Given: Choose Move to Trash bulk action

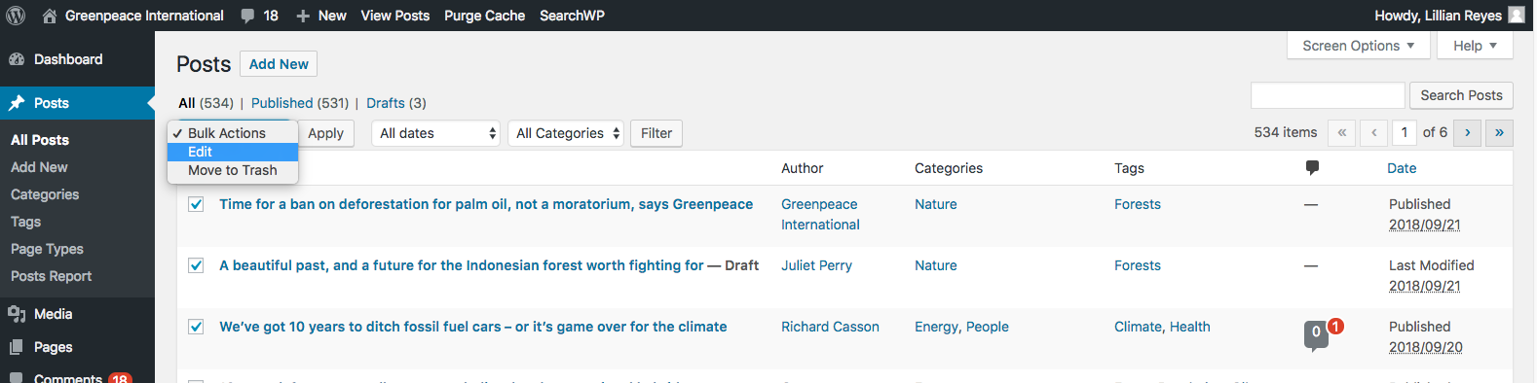Looking at the screenshot, I should pos(233,170).
